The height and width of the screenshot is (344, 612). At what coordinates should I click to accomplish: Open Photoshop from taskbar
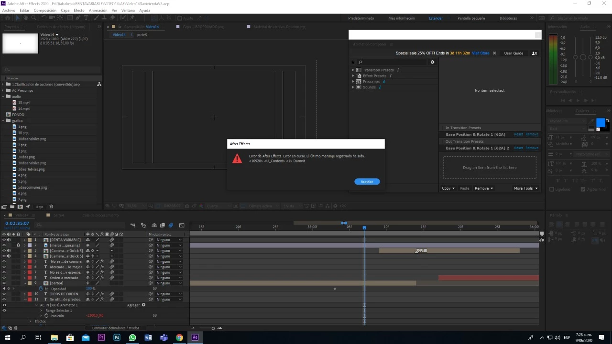click(117, 337)
